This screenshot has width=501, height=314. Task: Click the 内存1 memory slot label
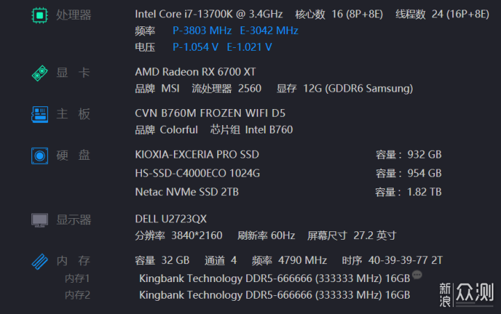coord(77,279)
